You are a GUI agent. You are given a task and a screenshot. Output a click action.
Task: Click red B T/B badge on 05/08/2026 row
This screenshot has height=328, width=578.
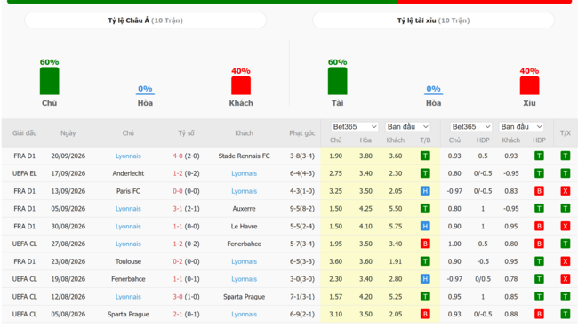pos(425,315)
